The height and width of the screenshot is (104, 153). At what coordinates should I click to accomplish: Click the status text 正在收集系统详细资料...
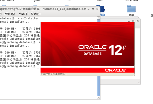pos(54,74)
